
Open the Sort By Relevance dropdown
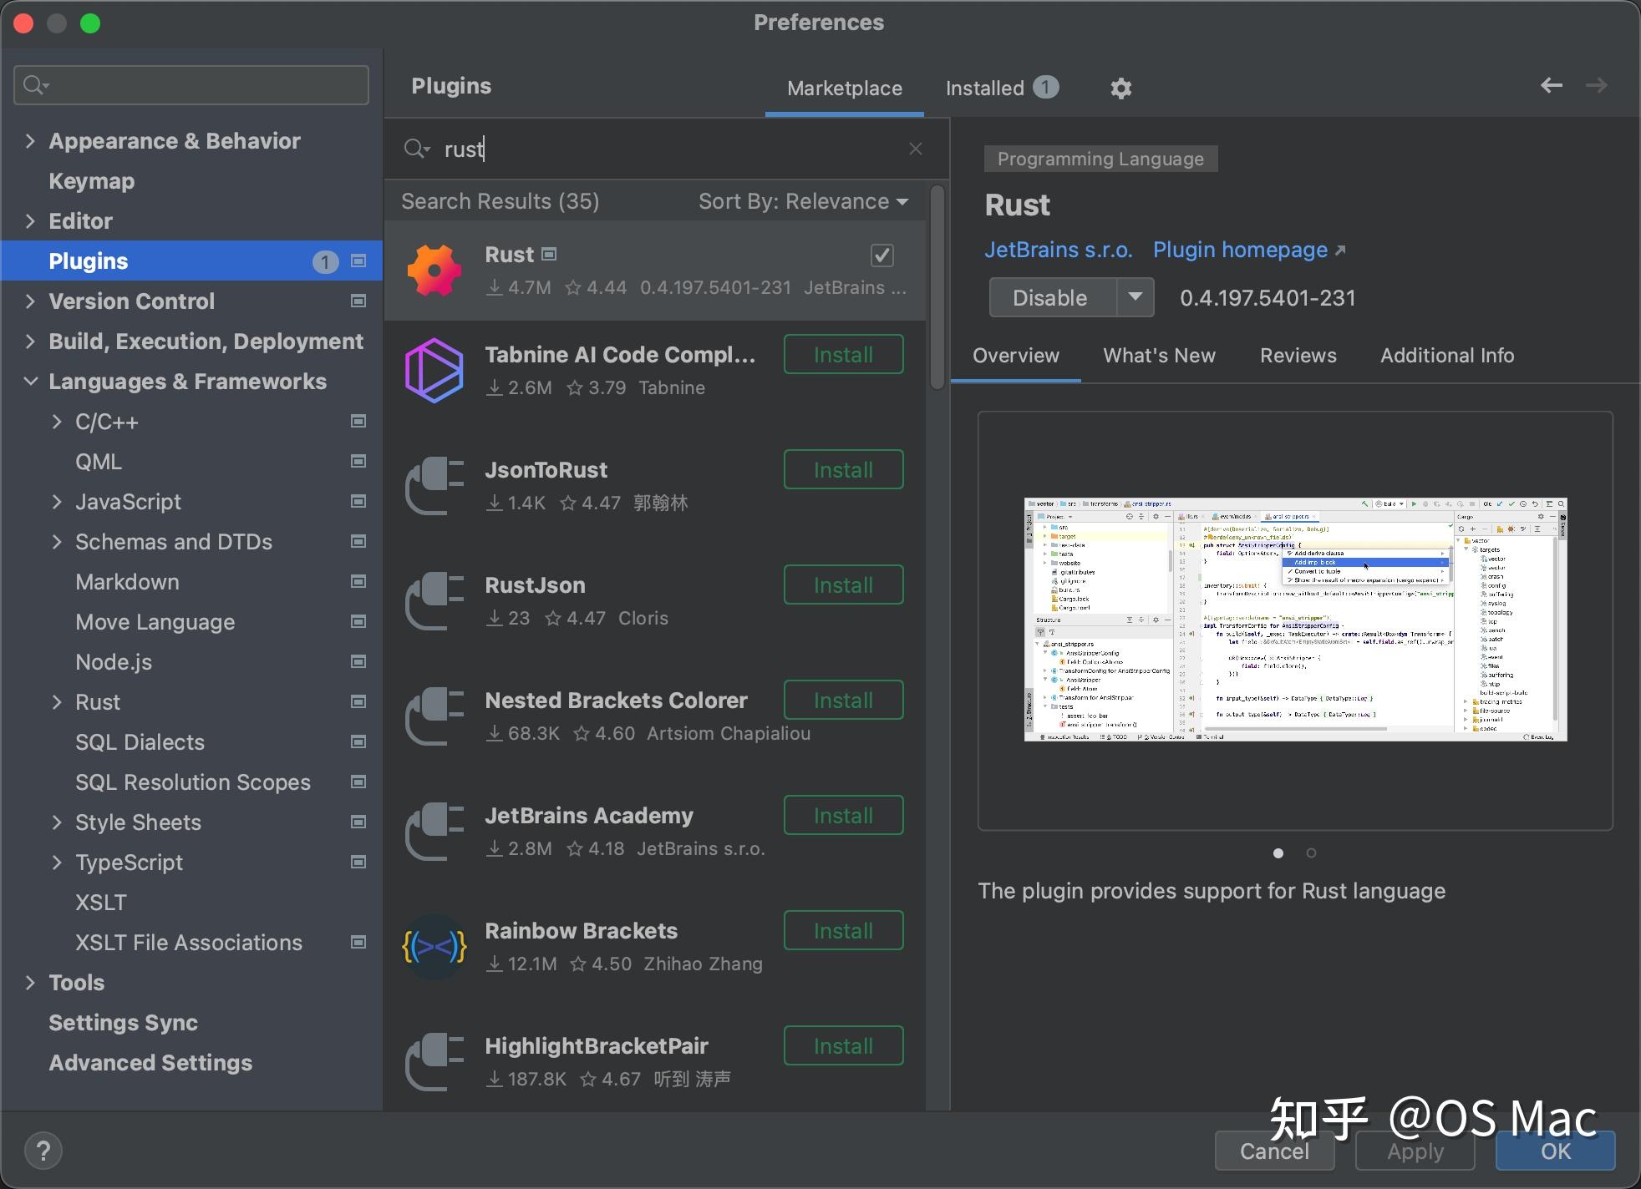[803, 201]
